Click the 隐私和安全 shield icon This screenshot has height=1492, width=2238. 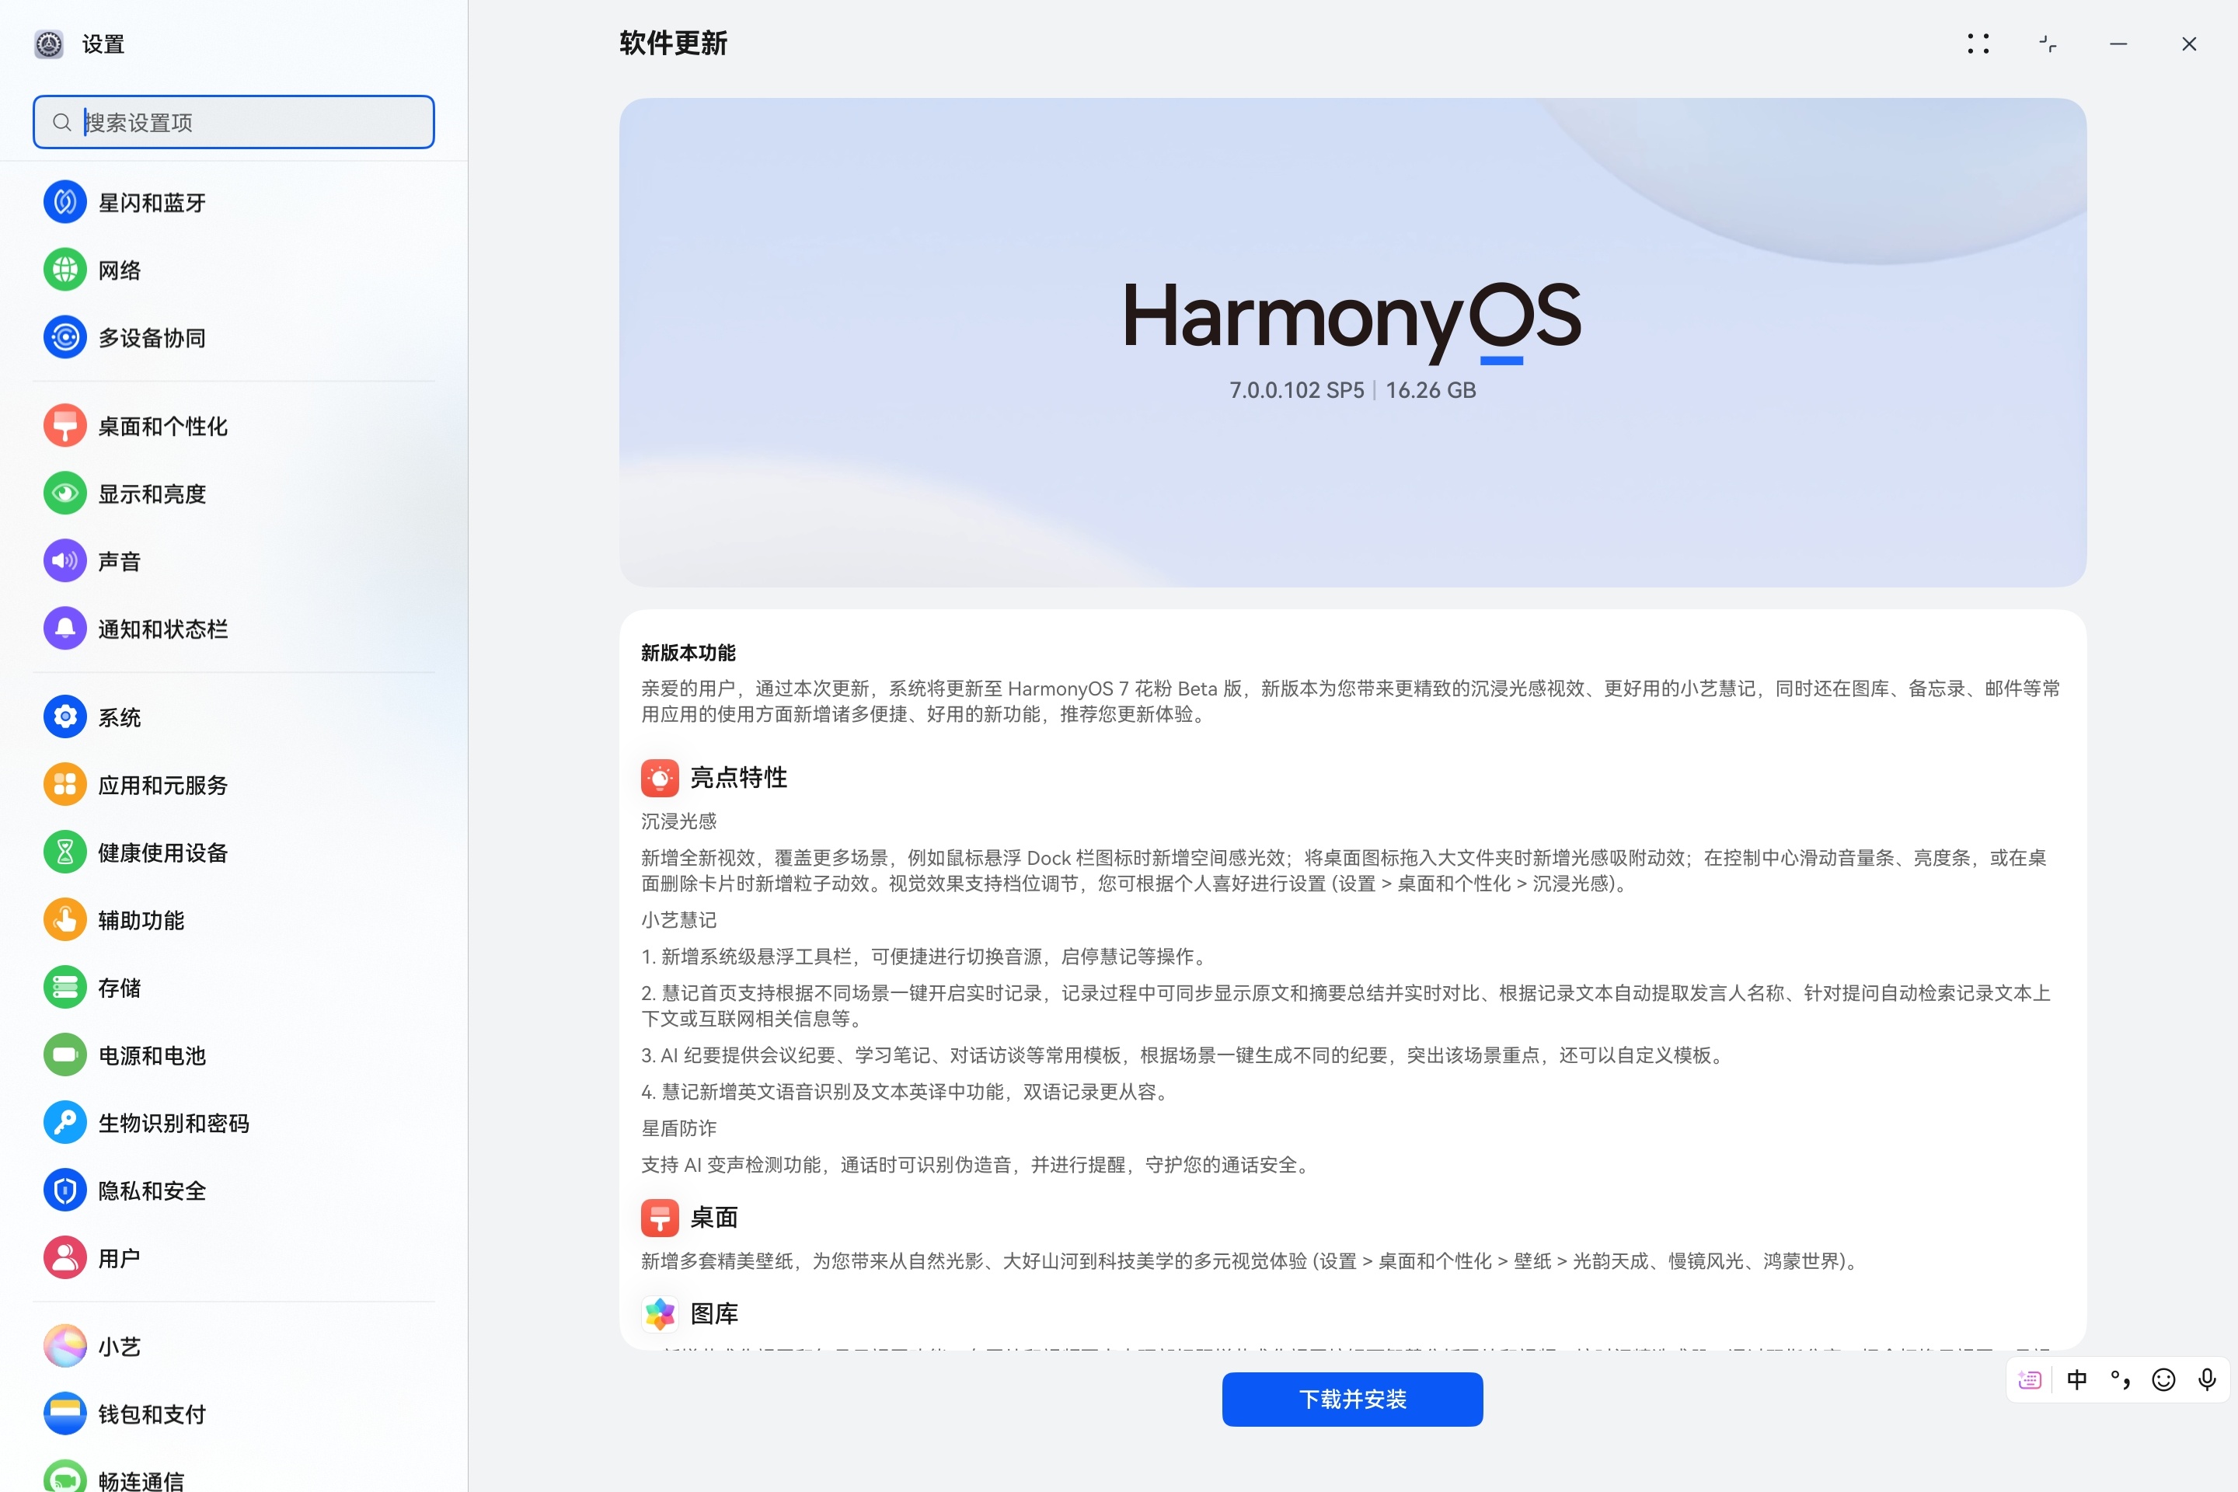click(64, 1190)
